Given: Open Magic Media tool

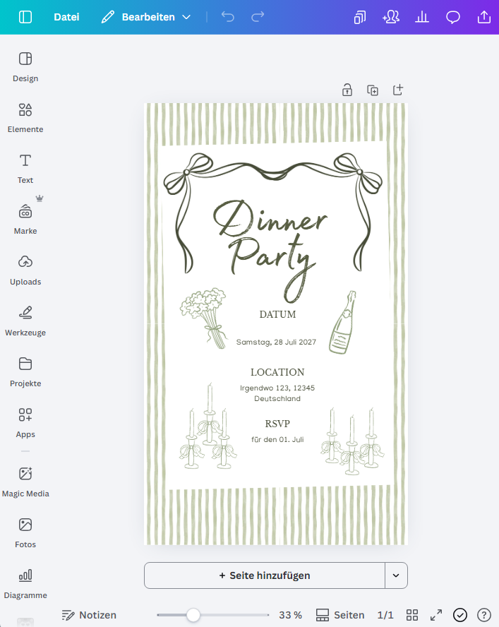Looking at the screenshot, I should [x=25, y=482].
